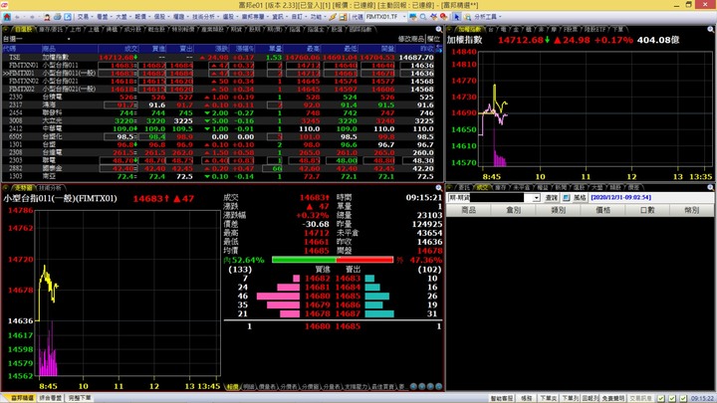717x403 pixels.
Task: Click the magnifier icon on the 加權指數 chart panel
Action: click(711, 29)
